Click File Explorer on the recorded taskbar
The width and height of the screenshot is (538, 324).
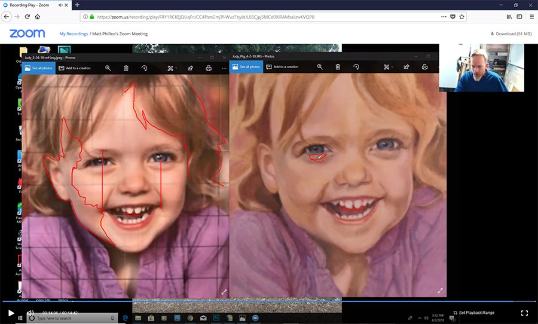[138, 318]
